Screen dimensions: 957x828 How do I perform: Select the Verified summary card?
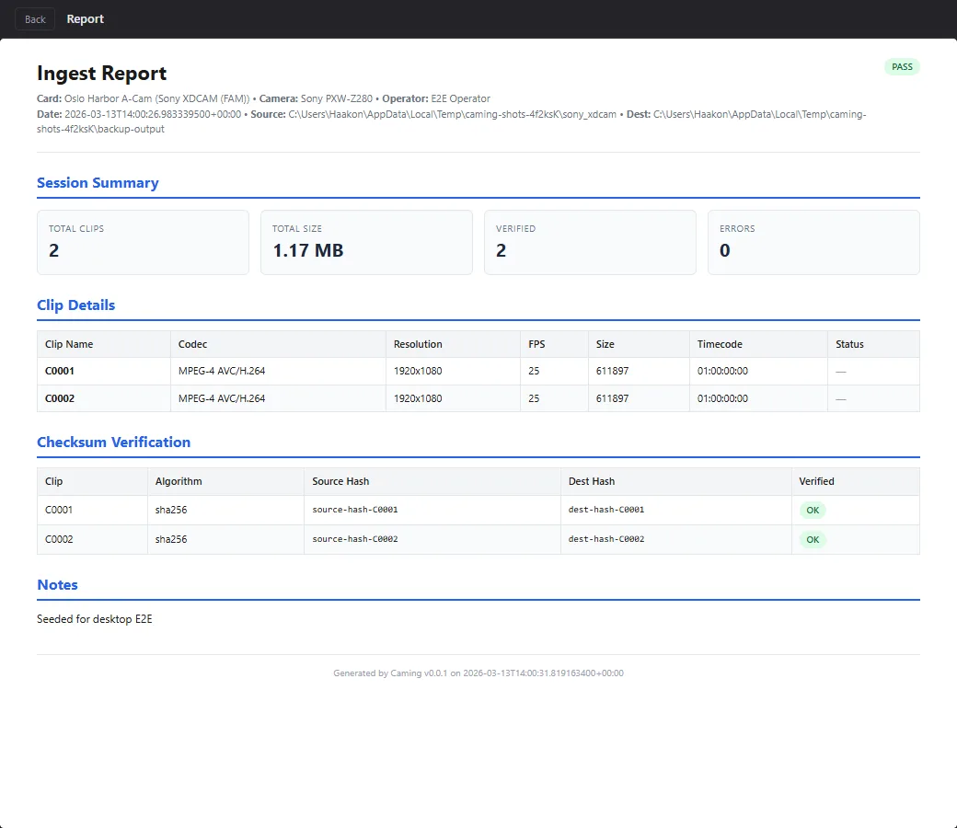coord(590,242)
